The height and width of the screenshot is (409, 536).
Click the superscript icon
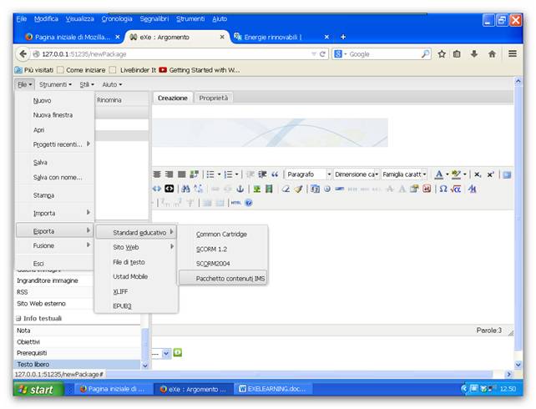pos(491,174)
